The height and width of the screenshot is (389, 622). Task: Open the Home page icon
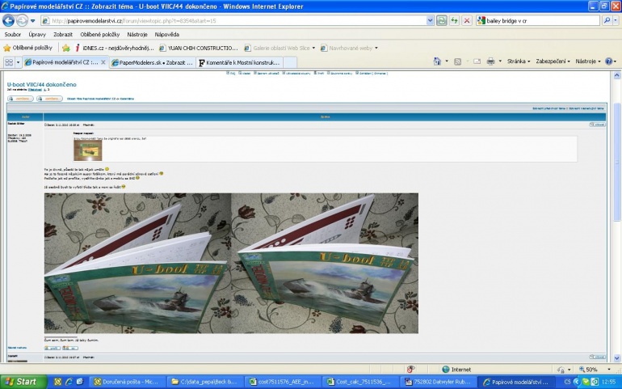tap(437, 61)
